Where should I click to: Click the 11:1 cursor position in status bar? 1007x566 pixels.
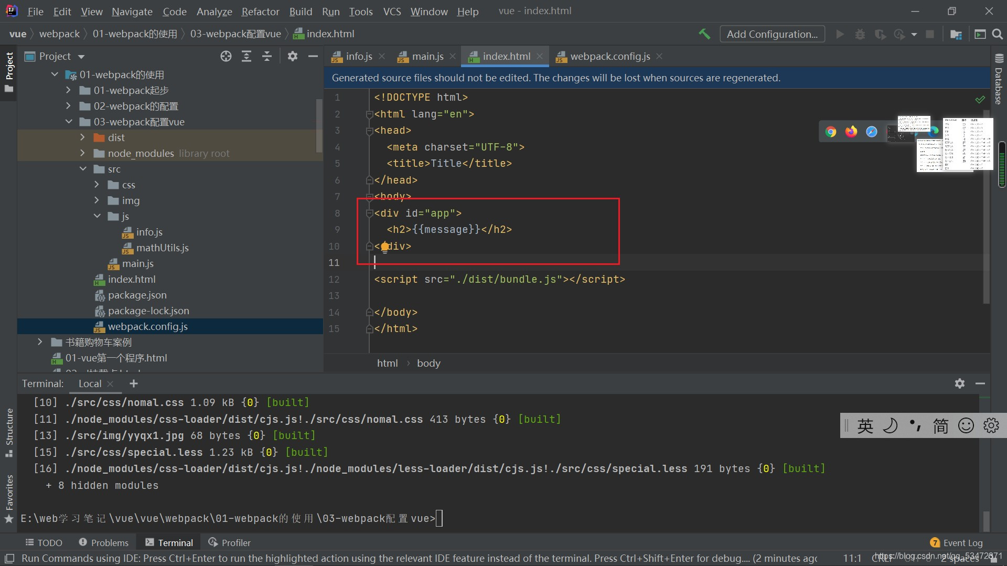click(x=852, y=558)
